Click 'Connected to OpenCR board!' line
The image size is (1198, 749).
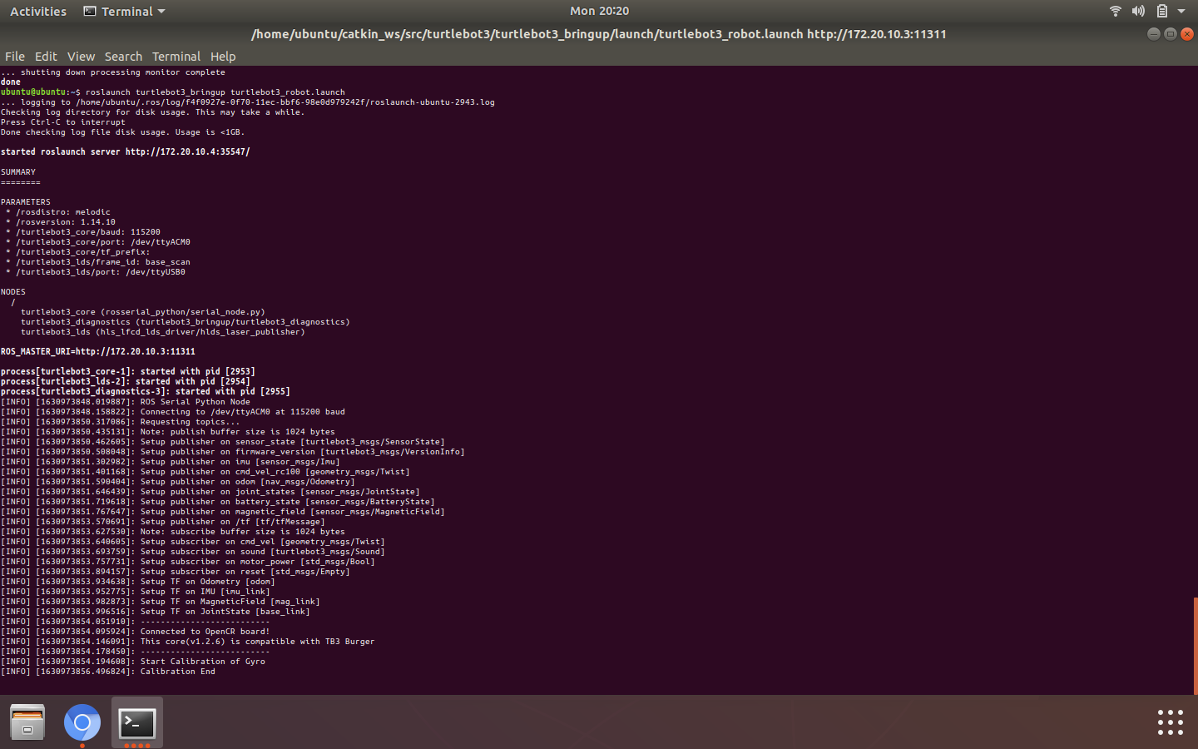136,632
